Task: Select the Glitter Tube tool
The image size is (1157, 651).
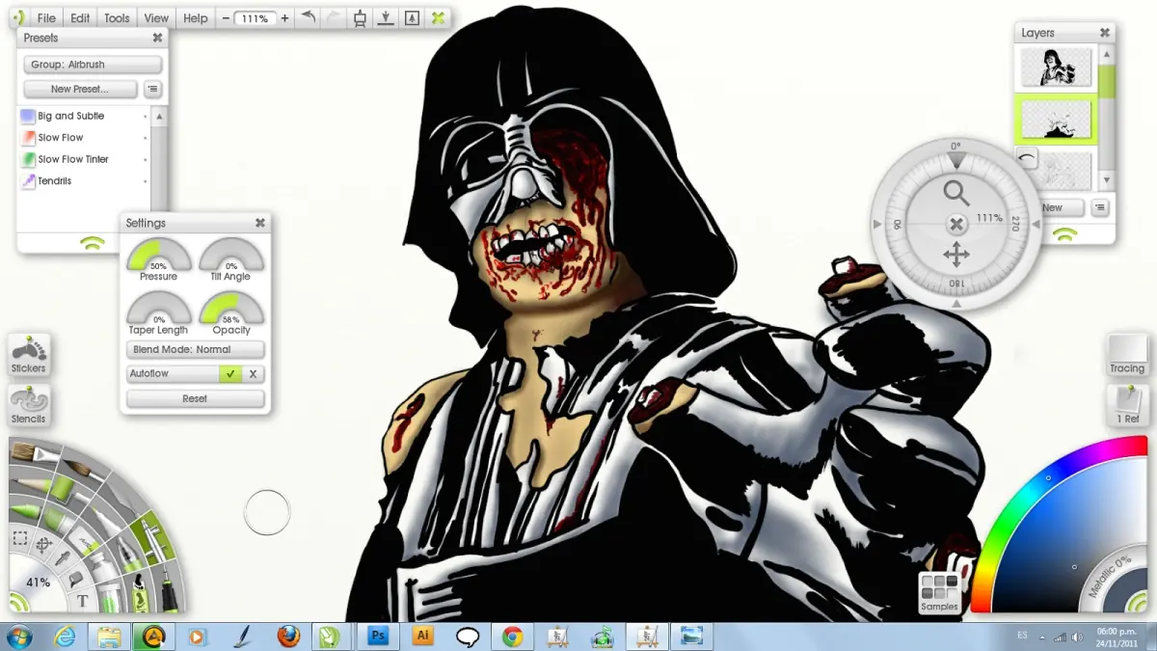Action: 110,596
